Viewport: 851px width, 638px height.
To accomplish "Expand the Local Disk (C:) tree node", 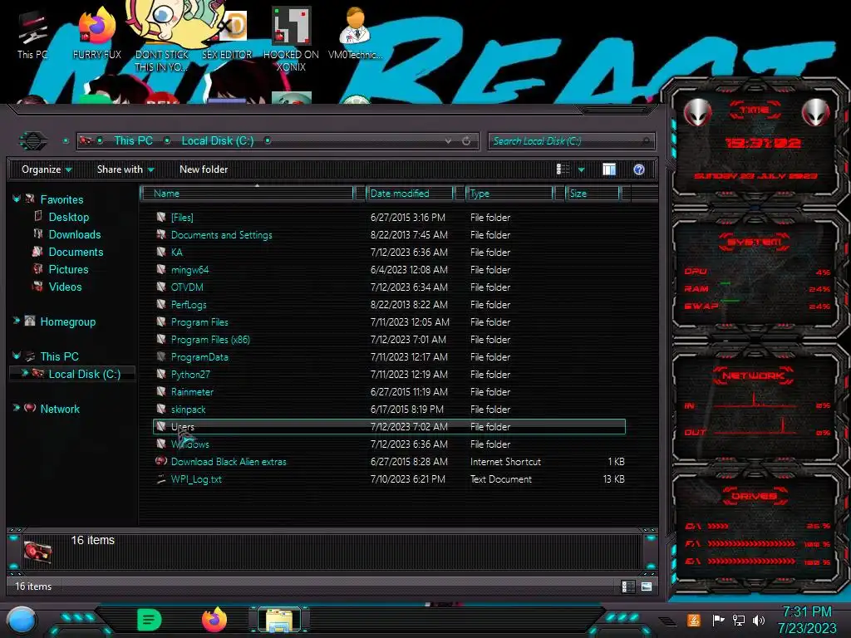I will [x=24, y=373].
